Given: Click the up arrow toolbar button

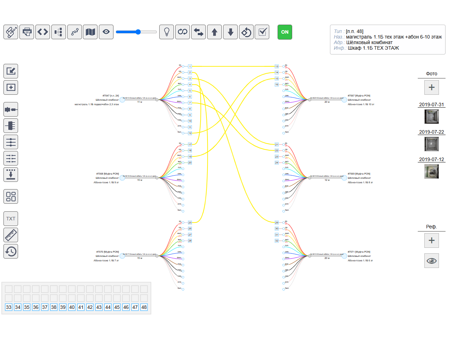Looking at the screenshot, I should 214,32.
